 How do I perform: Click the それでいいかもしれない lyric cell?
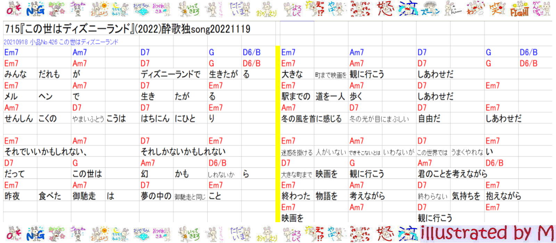(x=45, y=152)
